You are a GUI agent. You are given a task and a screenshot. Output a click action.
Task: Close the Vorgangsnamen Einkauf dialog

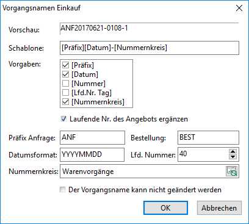pyautogui.click(x=239, y=8)
